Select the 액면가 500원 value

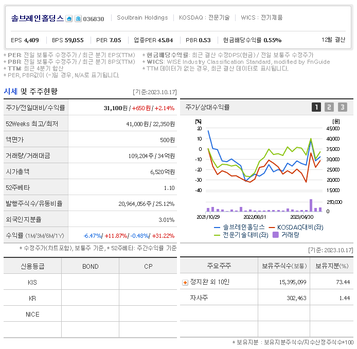[167, 140]
